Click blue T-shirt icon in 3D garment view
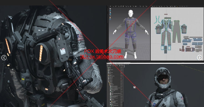This screenshot has height=107, width=204. tap(110, 11)
